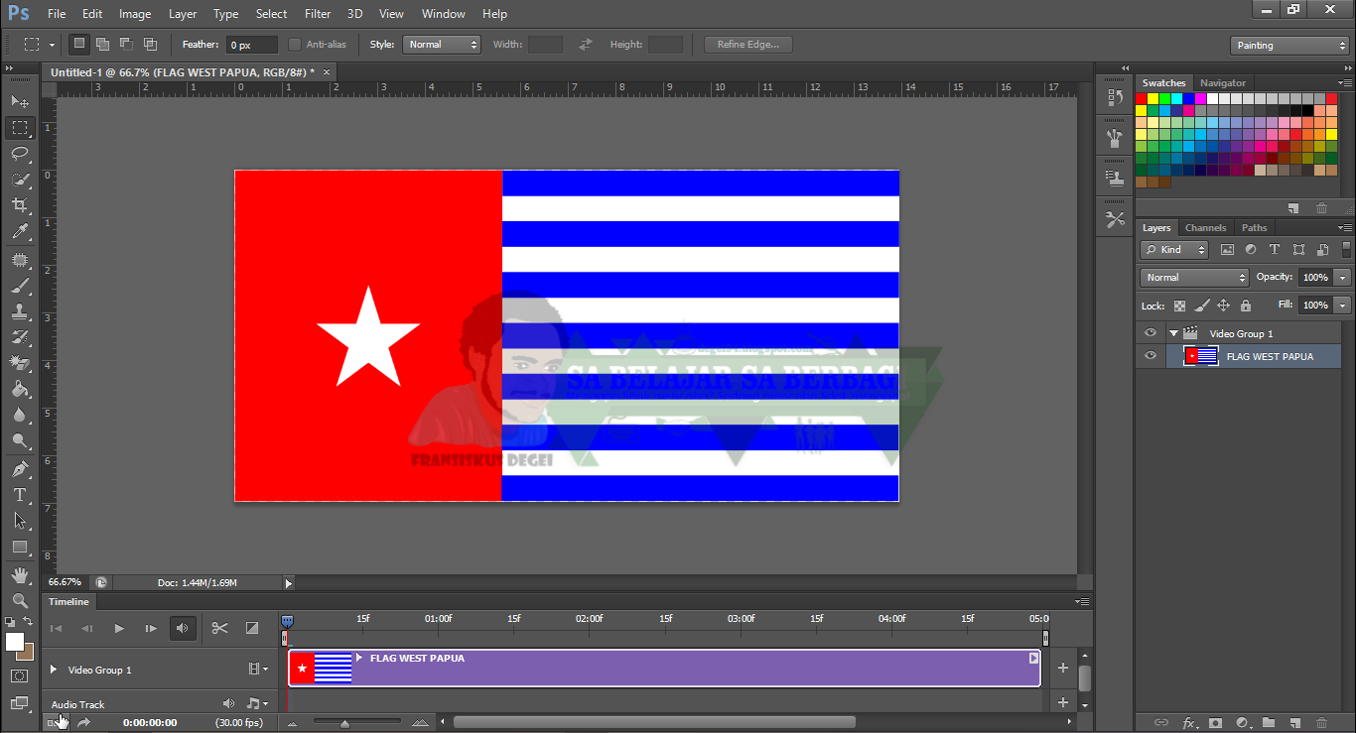Open the Layer menu
Image resolution: width=1356 pixels, height=733 pixels.
coord(183,14)
